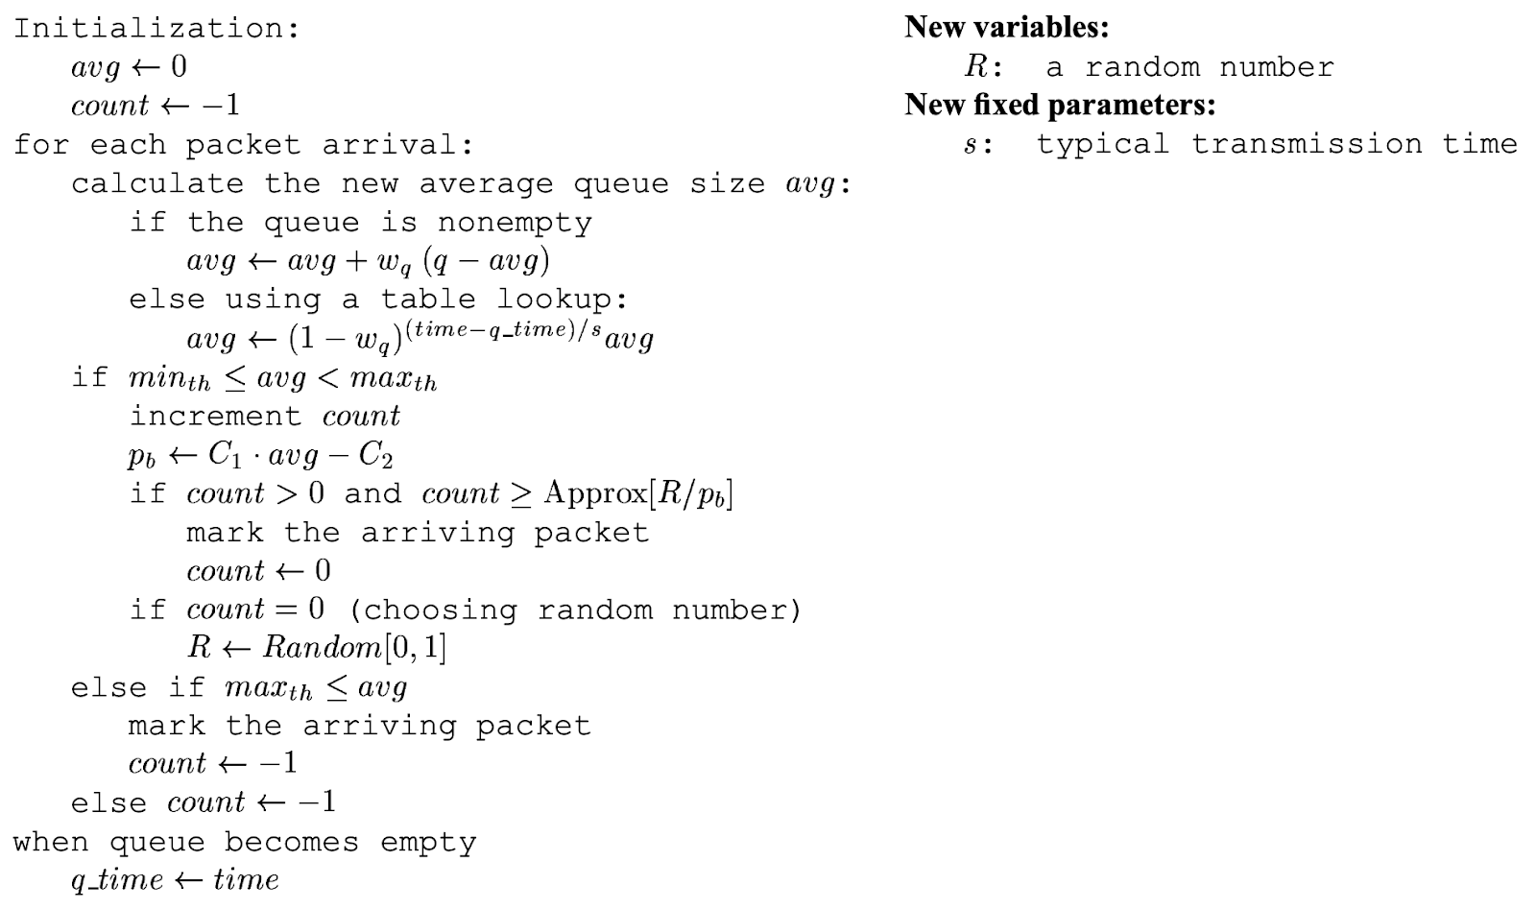1536x909 pixels.
Task: Click the 'p_b ← C1 · avg − C2' formula
Action: click(x=260, y=455)
